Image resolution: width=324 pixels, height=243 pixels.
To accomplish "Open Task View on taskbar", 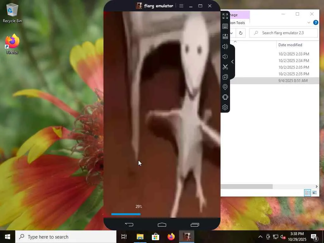I will click(124, 237).
